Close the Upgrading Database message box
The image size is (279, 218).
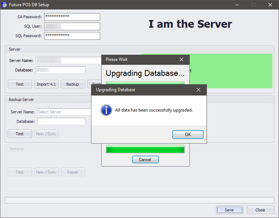(x=199, y=90)
